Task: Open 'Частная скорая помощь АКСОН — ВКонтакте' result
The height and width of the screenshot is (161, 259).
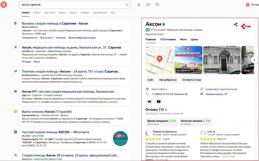Action: (55, 132)
